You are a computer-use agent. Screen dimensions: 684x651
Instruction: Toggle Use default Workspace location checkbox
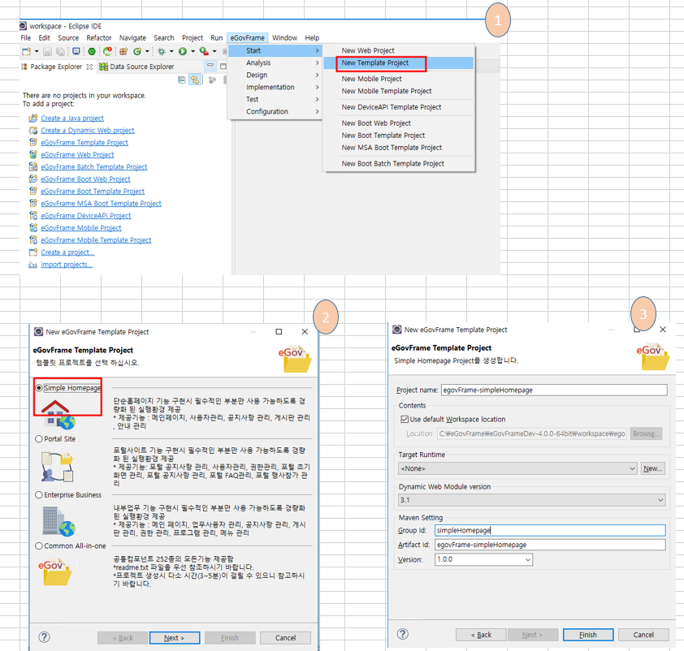[405, 419]
